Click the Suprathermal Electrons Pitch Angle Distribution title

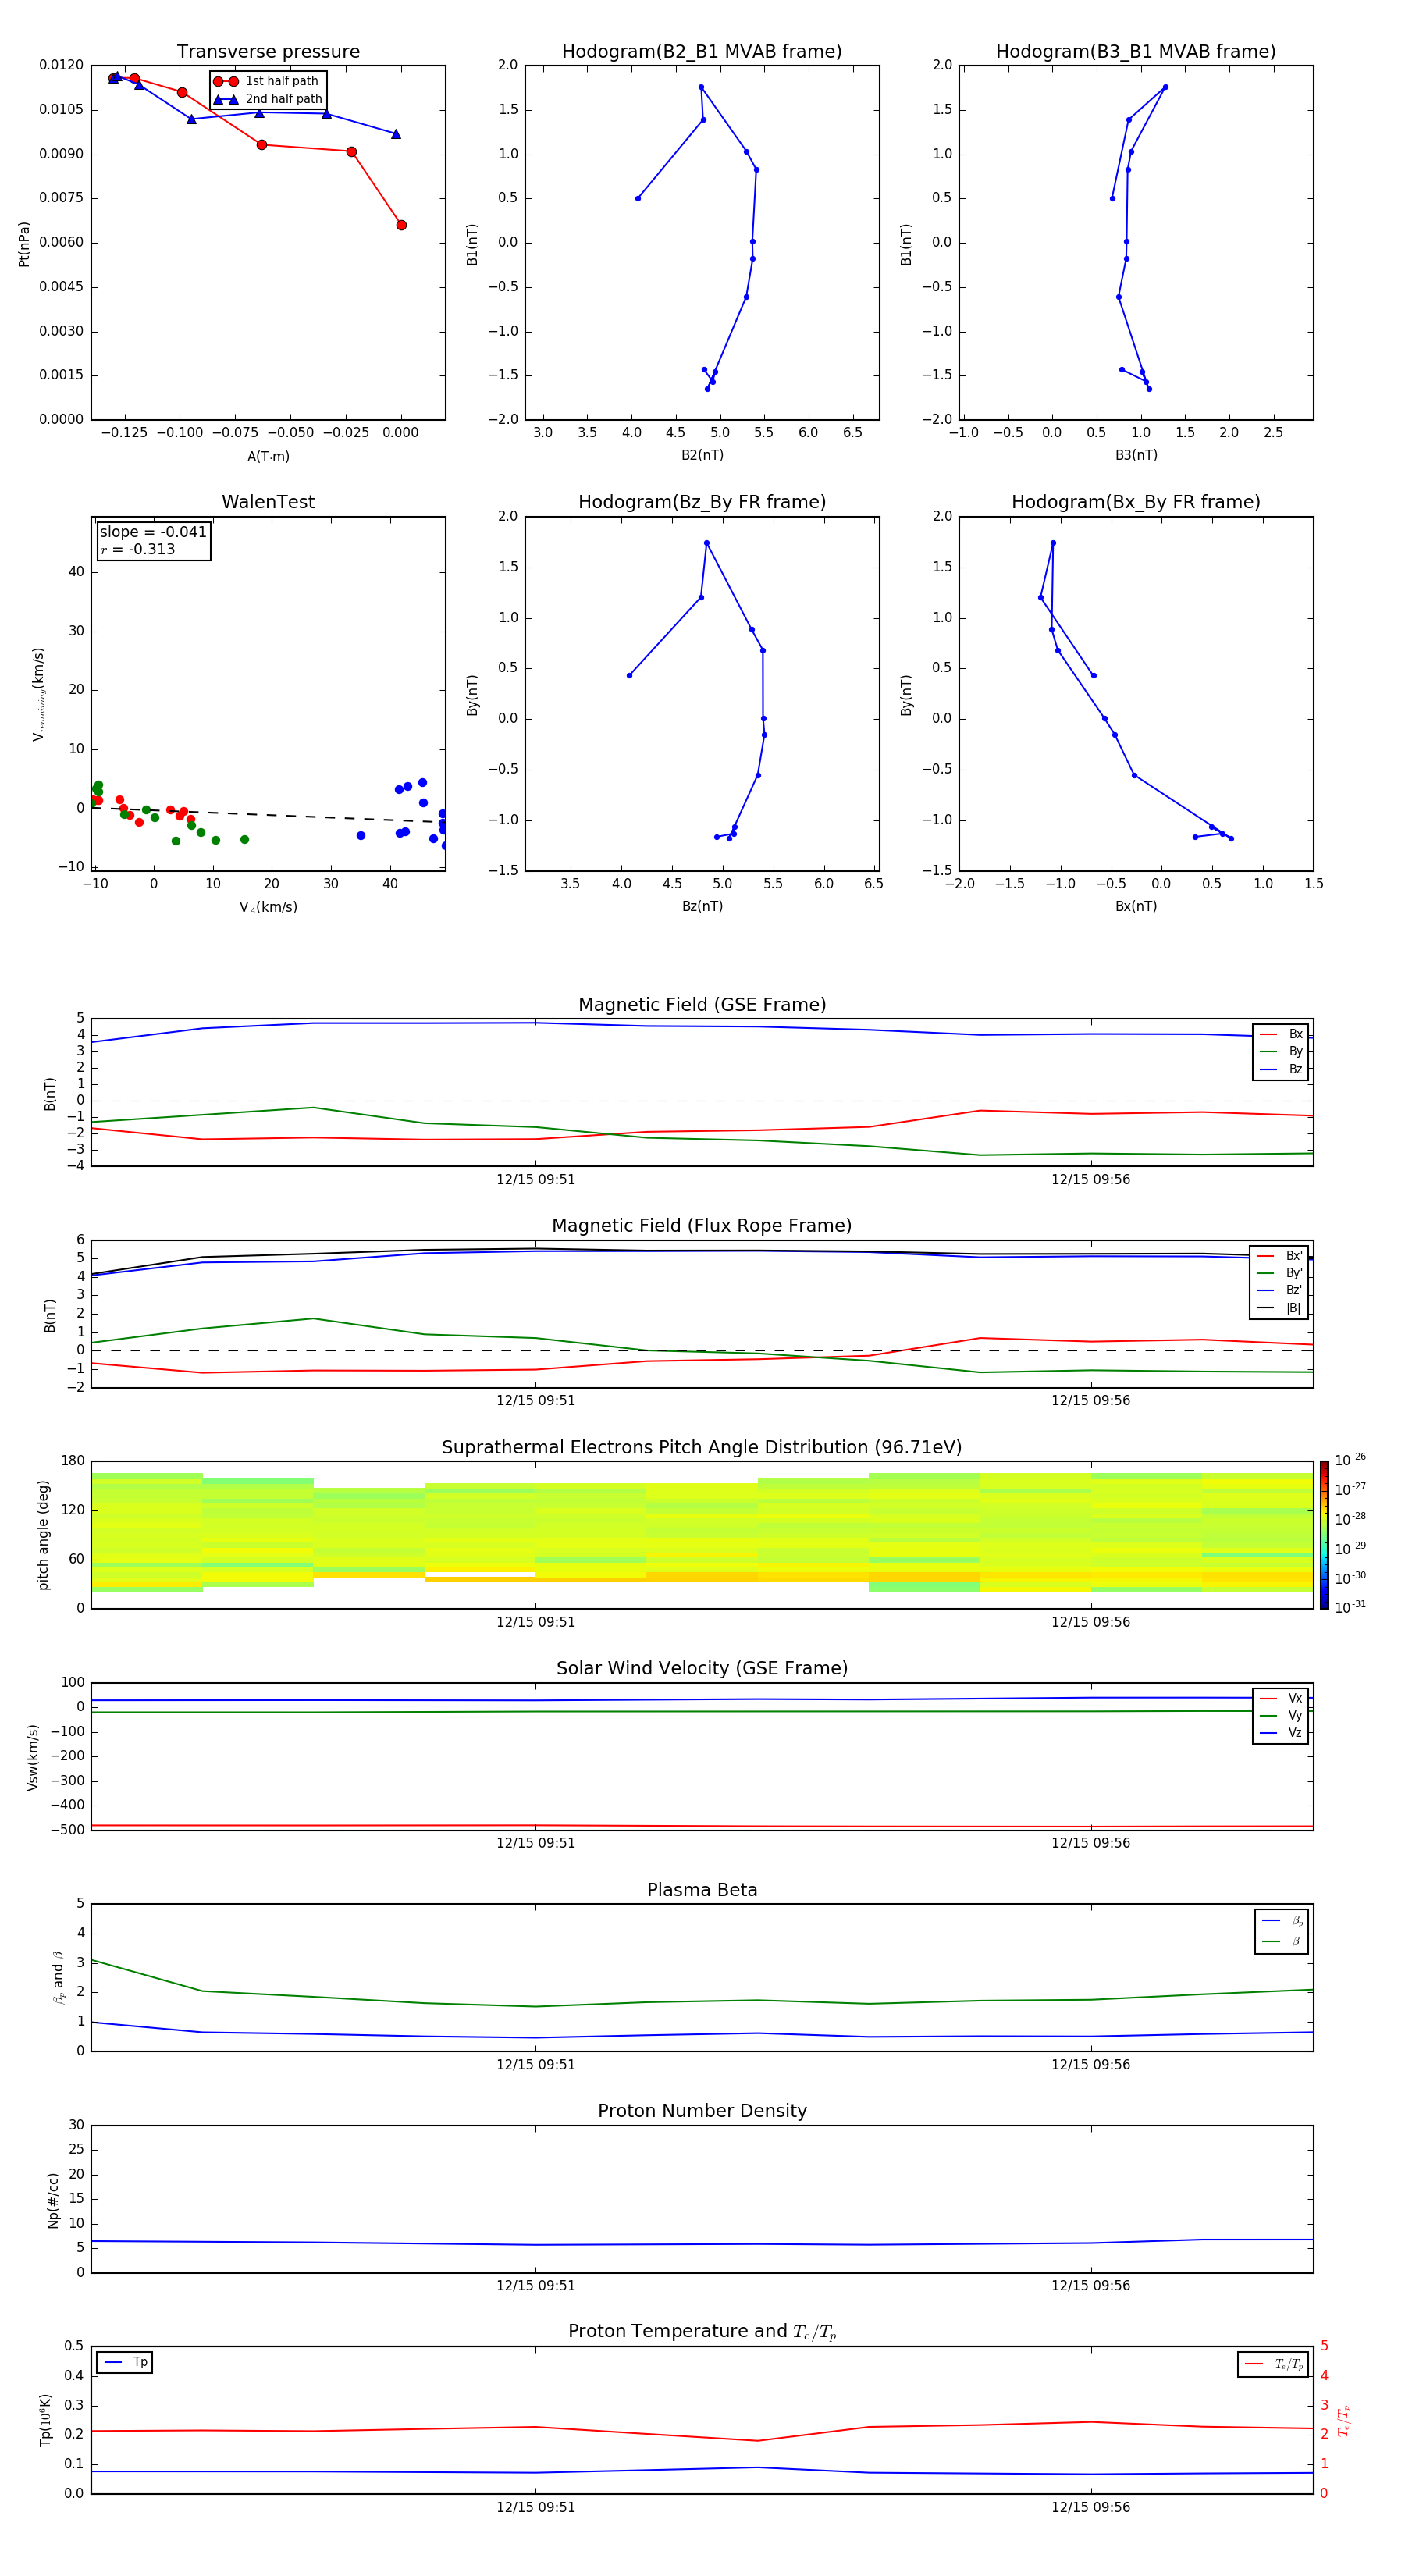[702, 1447]
